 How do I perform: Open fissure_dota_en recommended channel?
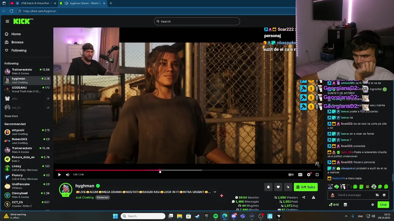(27, 159)
